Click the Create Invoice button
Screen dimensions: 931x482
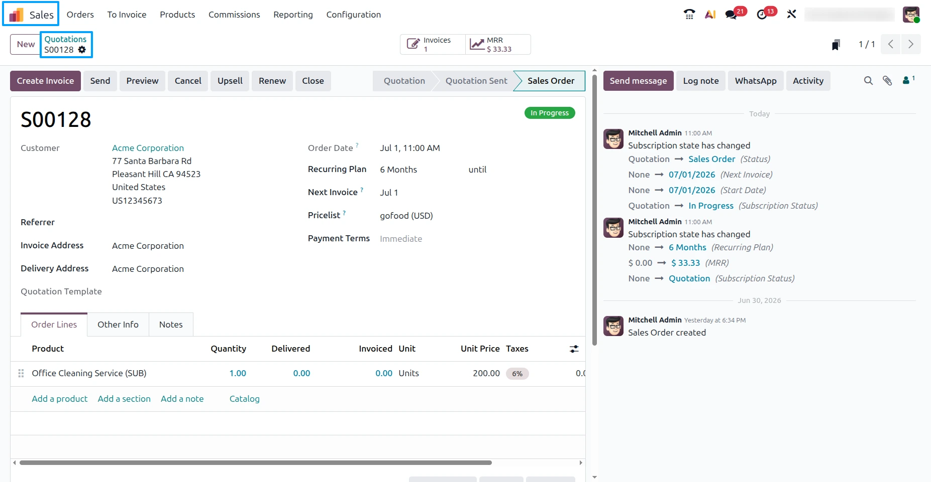click(45, 81)
